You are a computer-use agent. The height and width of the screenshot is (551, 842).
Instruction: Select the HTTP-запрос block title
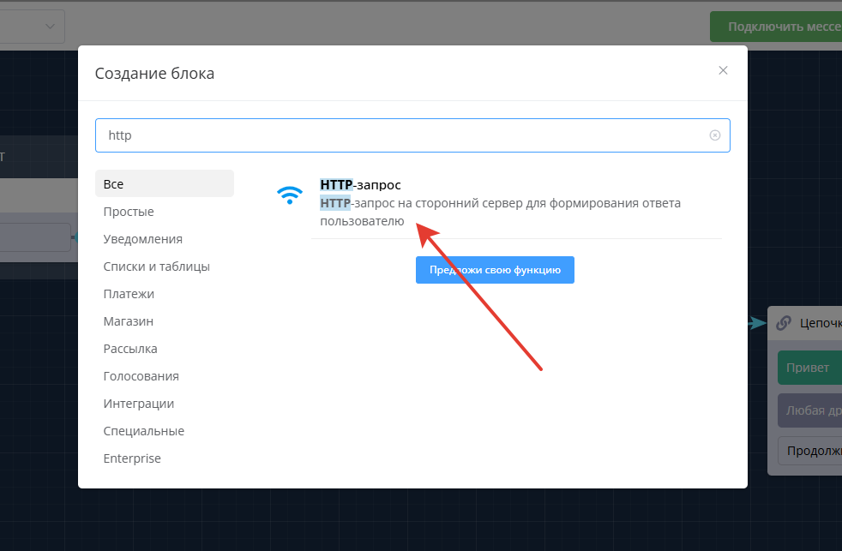pos(360,184)
